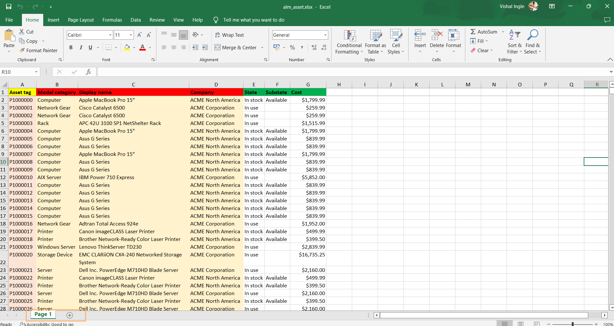Select the Page 1 sheet tab
This screenshot has width=614, height=326.
[43, 314]
